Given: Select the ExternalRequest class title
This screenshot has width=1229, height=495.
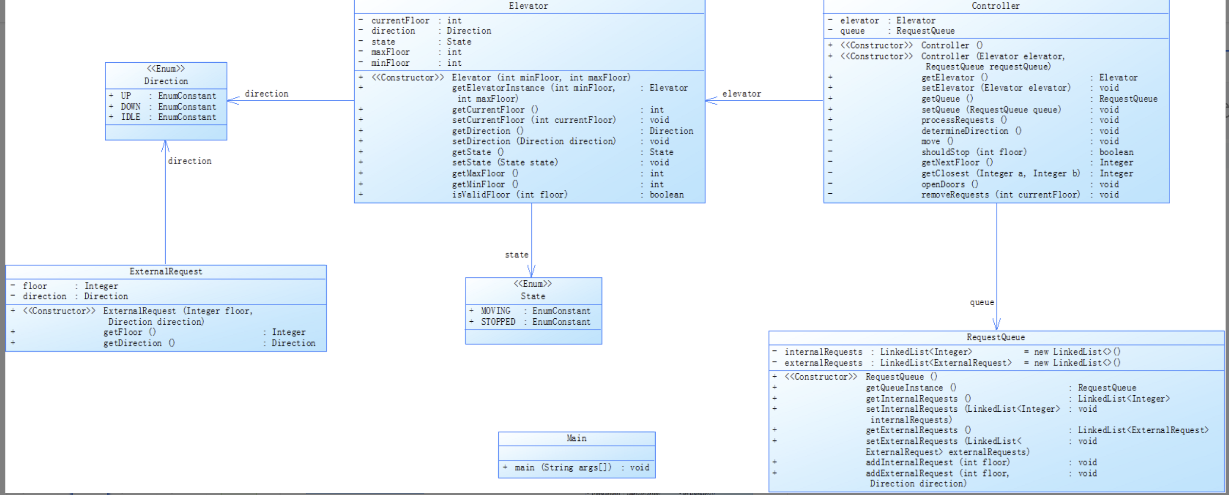Looking at the screenshot, I should 166,272.
